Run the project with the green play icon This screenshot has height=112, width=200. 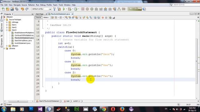[64, 9]
